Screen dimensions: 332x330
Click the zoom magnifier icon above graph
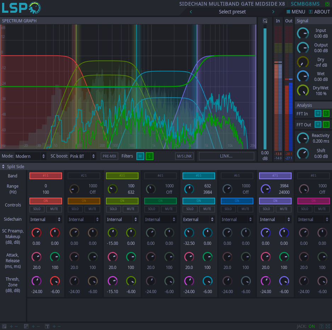pyautogui.click(x=265, y=21)
